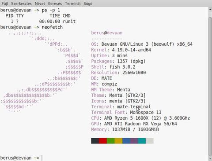
Task: Open the Keresés menu
Action: (x=55, y=4)
